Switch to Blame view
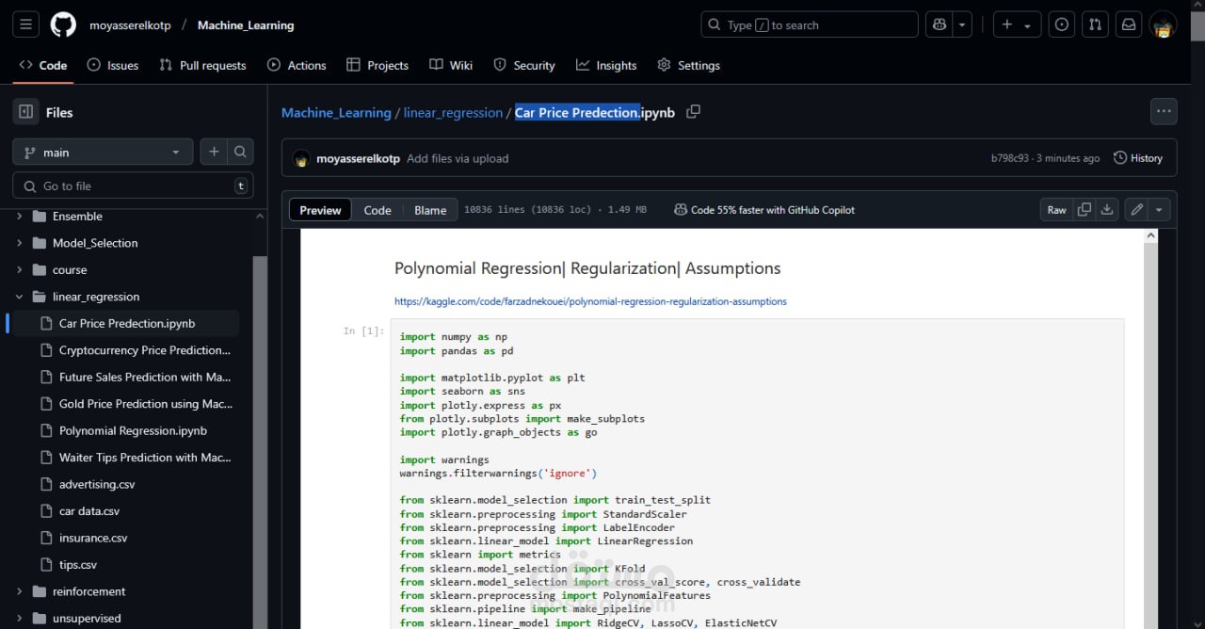1205x629 pixels. point(430,210)
